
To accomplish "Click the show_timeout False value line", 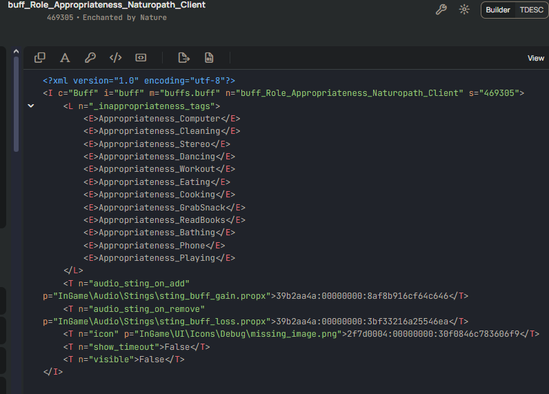I will [137, 347].
